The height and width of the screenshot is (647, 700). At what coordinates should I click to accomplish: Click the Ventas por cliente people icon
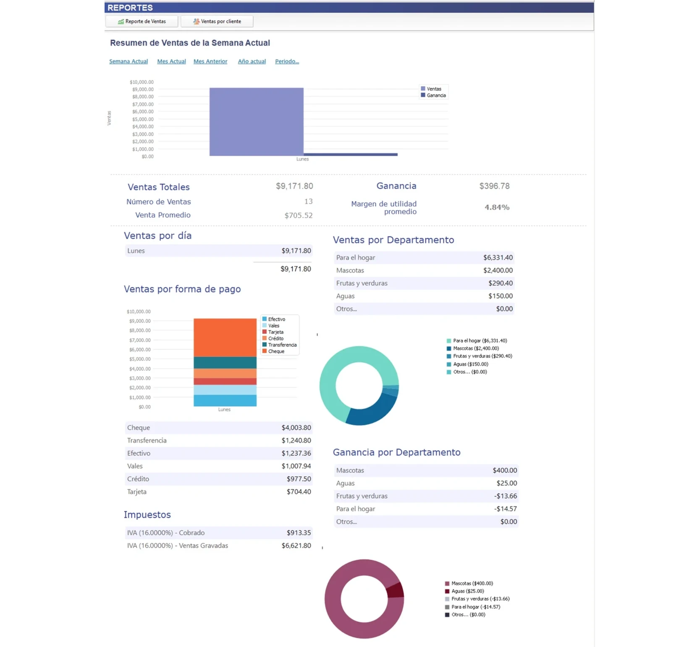tap(197, 21)
